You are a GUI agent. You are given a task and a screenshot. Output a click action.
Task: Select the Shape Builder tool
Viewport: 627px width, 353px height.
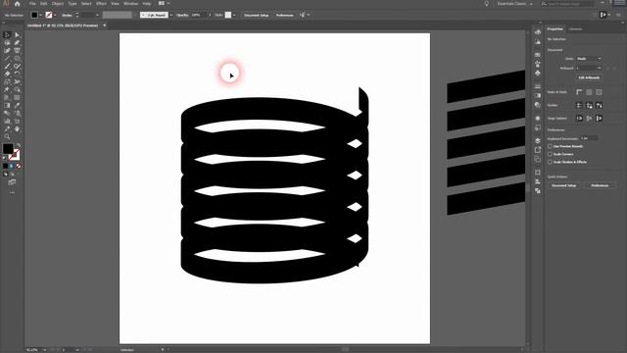17,89
